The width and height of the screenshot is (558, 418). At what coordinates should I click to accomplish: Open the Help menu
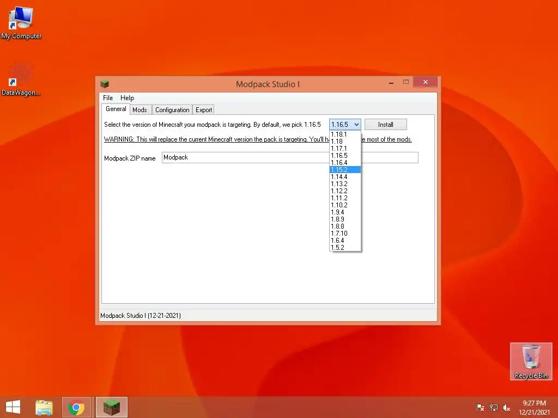click(x=127, y=98)
